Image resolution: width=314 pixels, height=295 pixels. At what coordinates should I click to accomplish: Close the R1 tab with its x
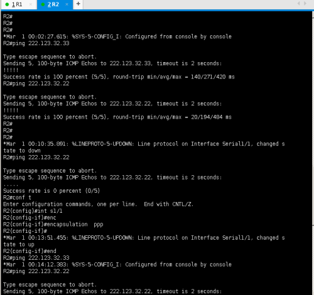click(x=31, y=4)
